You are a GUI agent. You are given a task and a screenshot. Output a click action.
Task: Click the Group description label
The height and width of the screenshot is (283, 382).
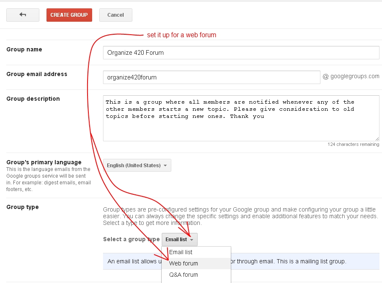coord(33,99)
